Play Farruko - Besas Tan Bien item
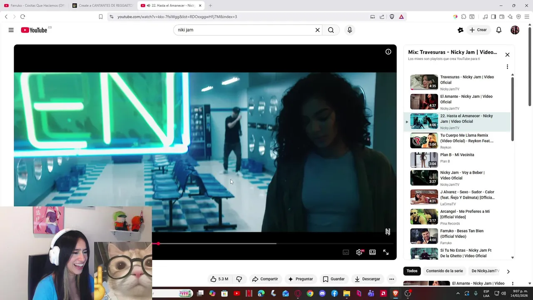Viewport: 533px width, 300px height. pos(458,236)
